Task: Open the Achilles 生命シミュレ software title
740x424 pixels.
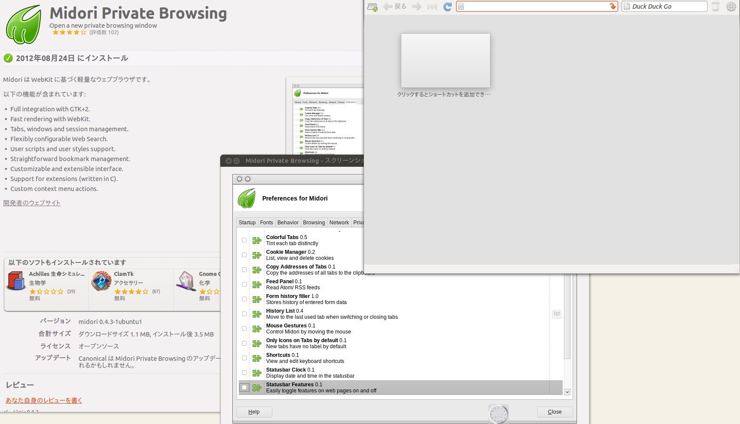Action: pos(57,274)
